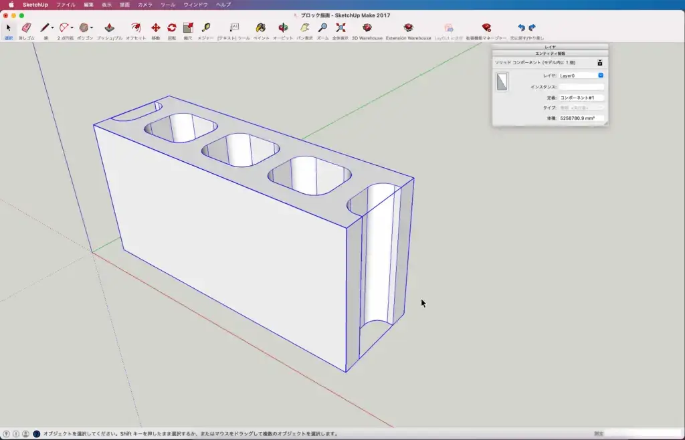Open the タイプ type dropdown
This screenshot has width=685, height=440.
[581, 108]
